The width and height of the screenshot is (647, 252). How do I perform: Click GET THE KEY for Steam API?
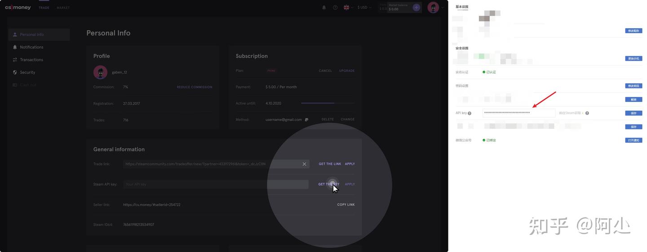pos(329,184)
